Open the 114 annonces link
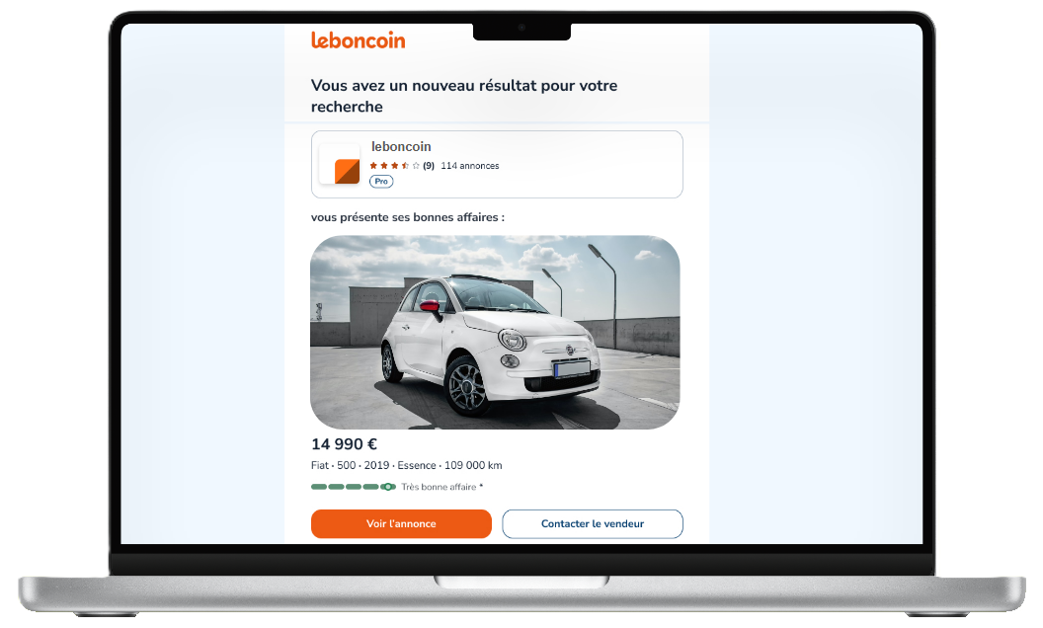1043x628 pixels. (x=469, y=166)
